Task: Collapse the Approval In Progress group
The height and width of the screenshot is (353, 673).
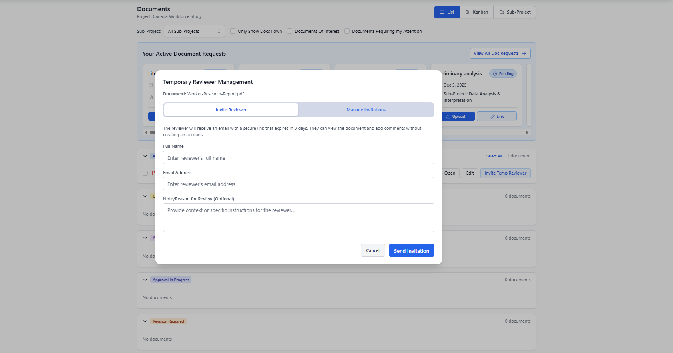Action: tap(145, 280)
